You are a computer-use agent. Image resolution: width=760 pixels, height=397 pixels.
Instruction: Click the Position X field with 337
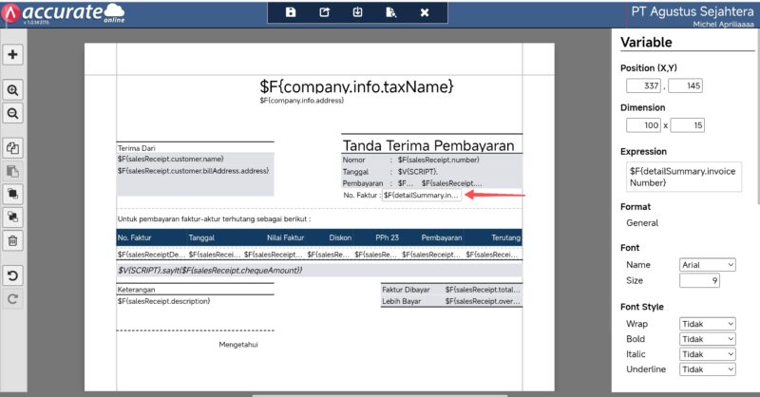(x=645, y=86)
